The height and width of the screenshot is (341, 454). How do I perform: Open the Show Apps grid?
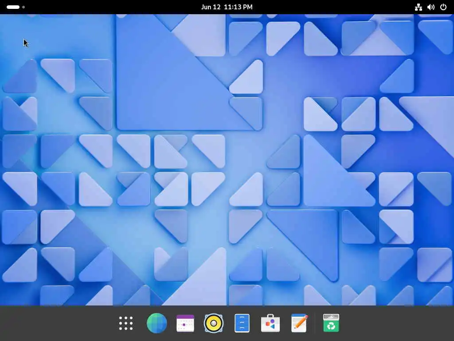point(126,323)
